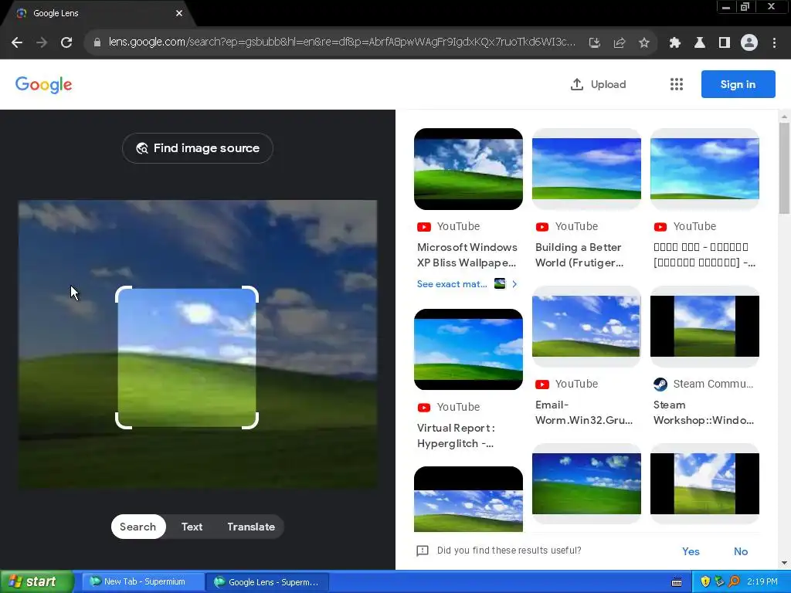Toggle the browser side panel icon
The height and width of the screenshot is (593, 791).
click(725, 43)
